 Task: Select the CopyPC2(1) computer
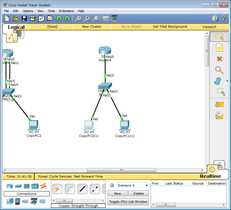click(89, 125)
